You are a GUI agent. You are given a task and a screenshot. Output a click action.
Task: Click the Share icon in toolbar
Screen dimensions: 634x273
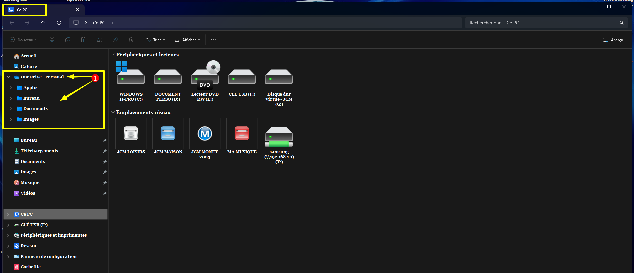(x=115, y=40)
